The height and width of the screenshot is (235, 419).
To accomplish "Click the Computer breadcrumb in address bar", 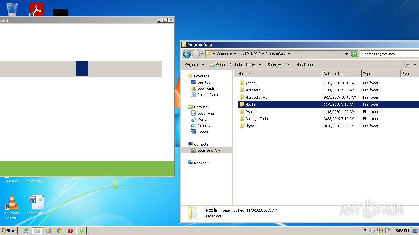I will pyautogui.click(x=224, y=54).
